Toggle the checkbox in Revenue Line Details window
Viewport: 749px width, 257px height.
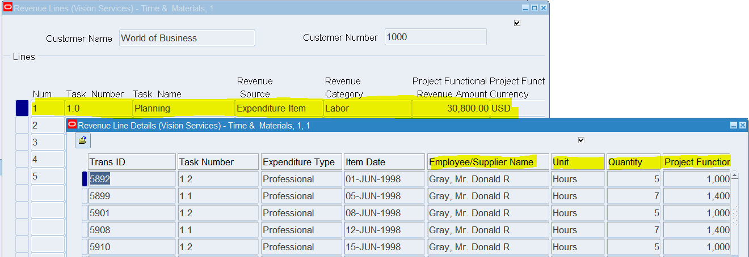[x=581, y=140]
